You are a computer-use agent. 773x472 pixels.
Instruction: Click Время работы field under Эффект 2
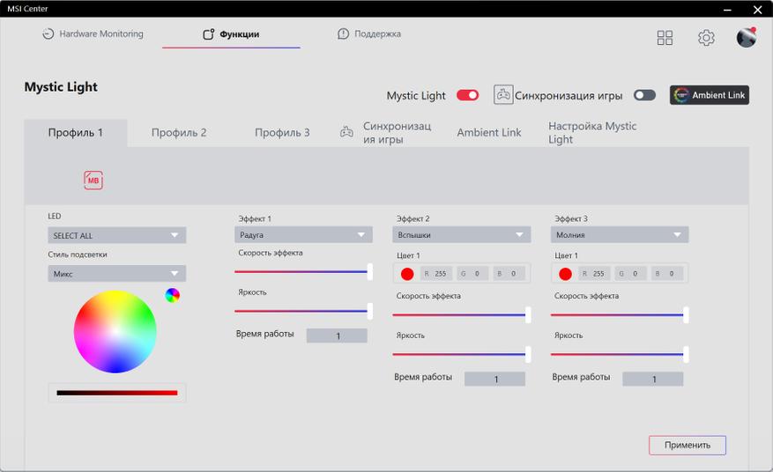coord(494,379)
